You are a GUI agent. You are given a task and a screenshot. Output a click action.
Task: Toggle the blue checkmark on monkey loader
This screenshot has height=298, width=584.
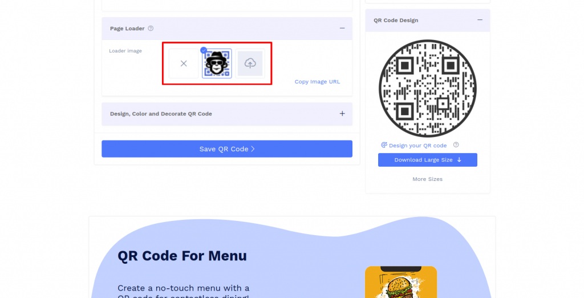(204, 50)
